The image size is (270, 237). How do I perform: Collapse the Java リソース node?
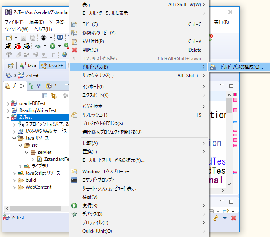(14, 139)
